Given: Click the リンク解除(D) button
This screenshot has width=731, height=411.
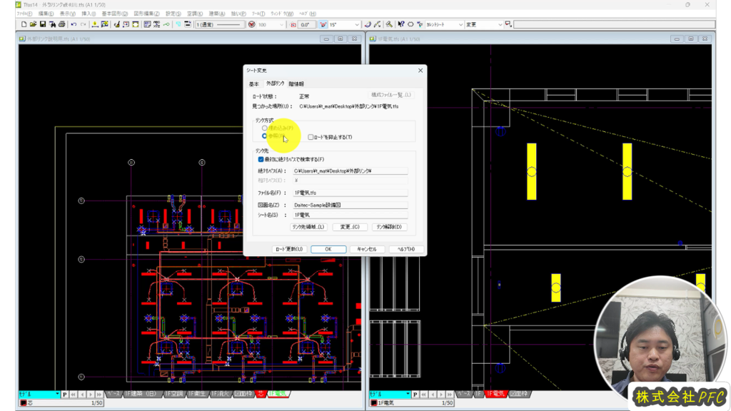Looking at the screenshot, I should click(x=390, y=227).
